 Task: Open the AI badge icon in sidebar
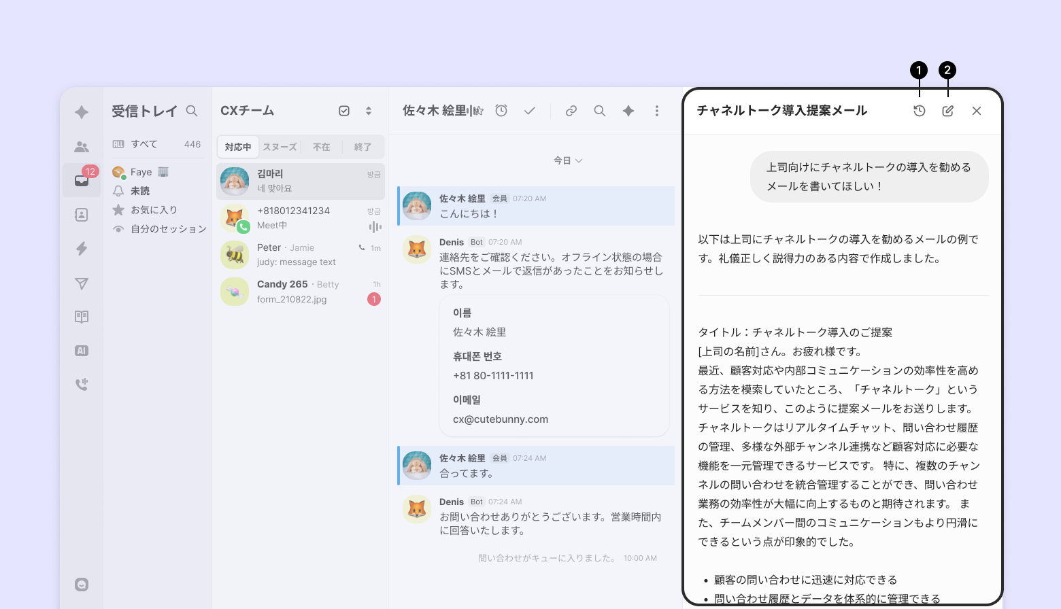click(82, 351)
